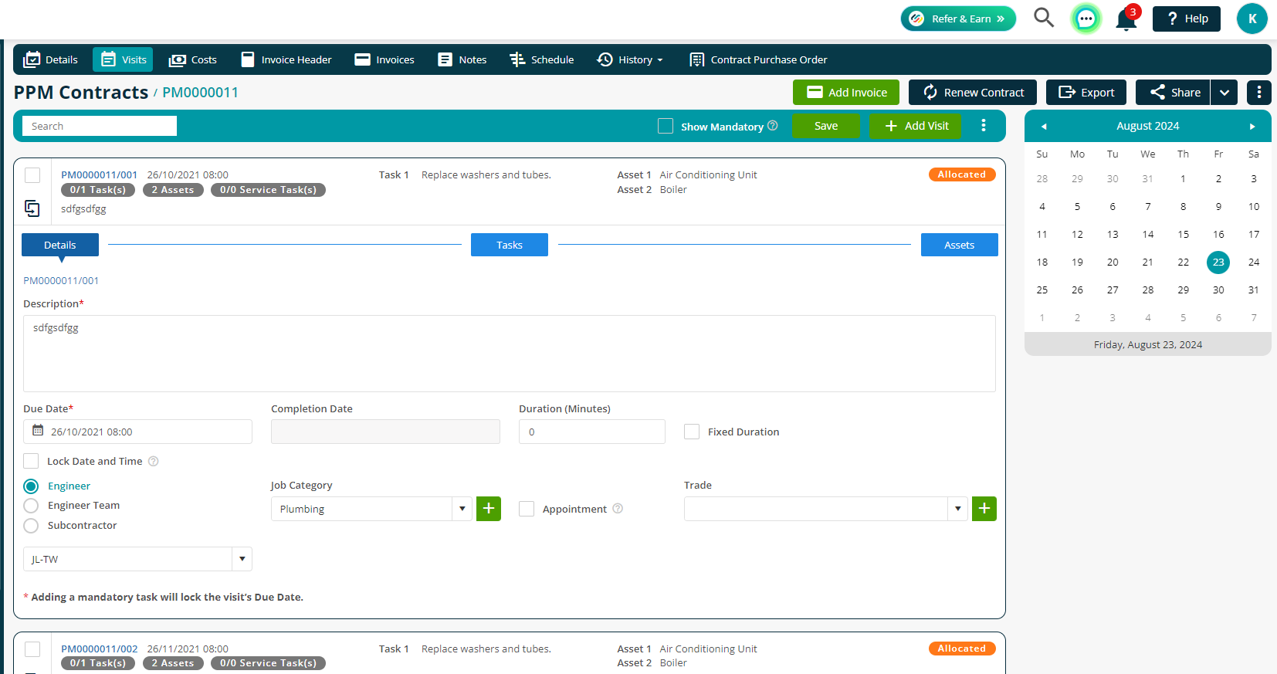Expand the Trade dropdown arrow
The image size is (1277, 674).
pyautogui.click(x=957, y=509)
